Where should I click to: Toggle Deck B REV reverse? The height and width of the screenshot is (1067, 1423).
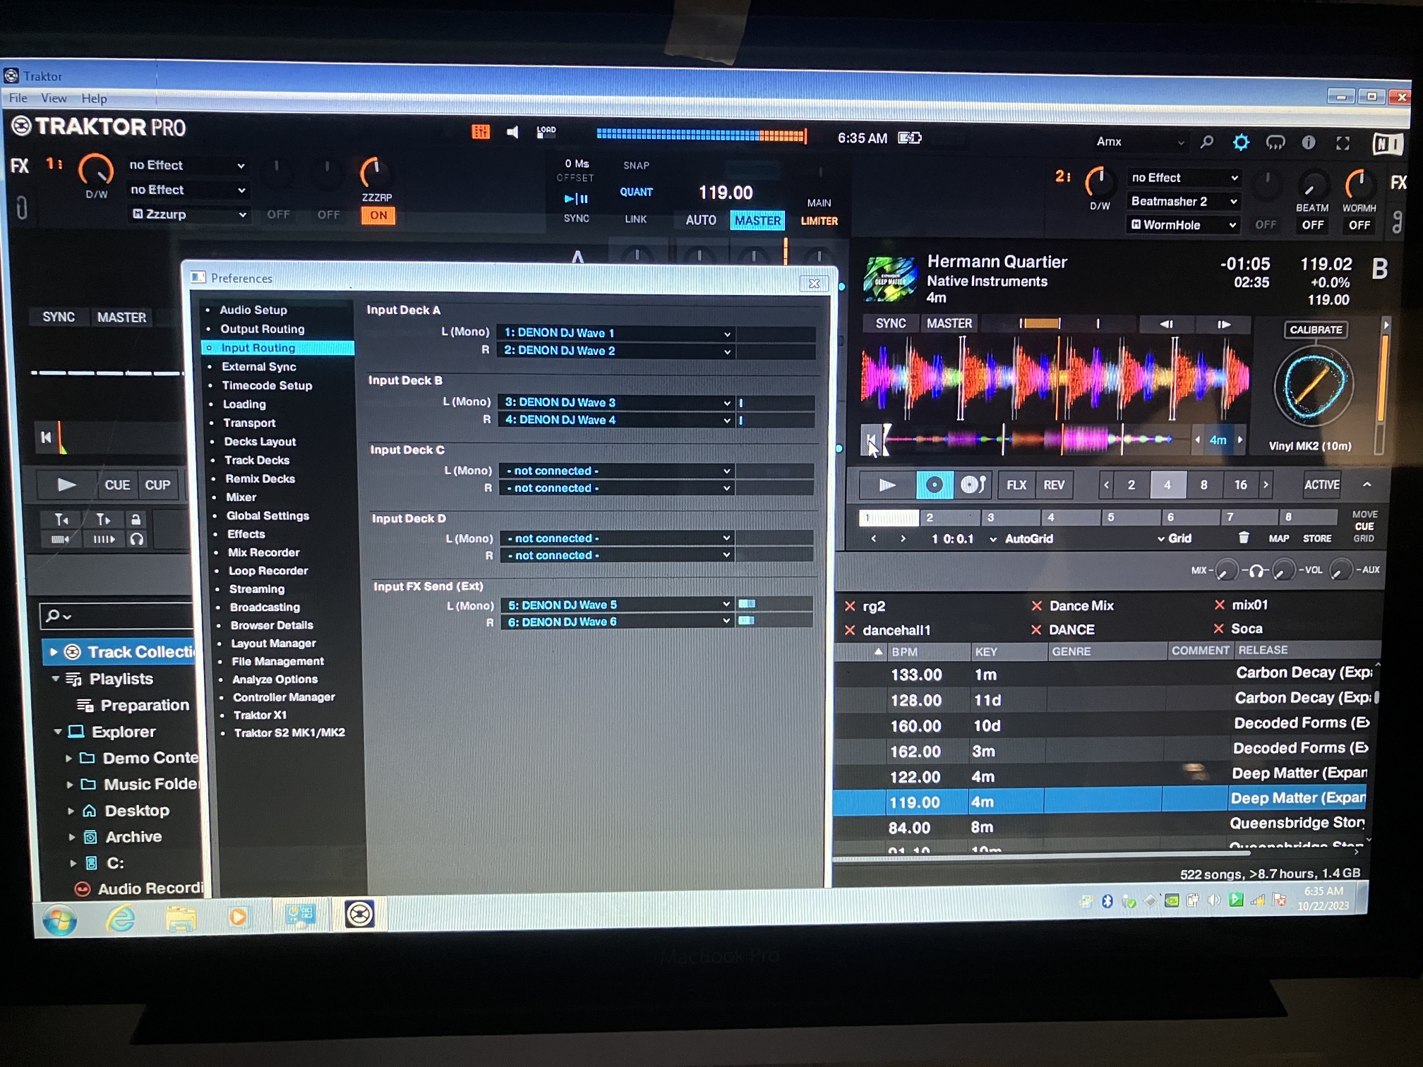tap(1054, 486)
